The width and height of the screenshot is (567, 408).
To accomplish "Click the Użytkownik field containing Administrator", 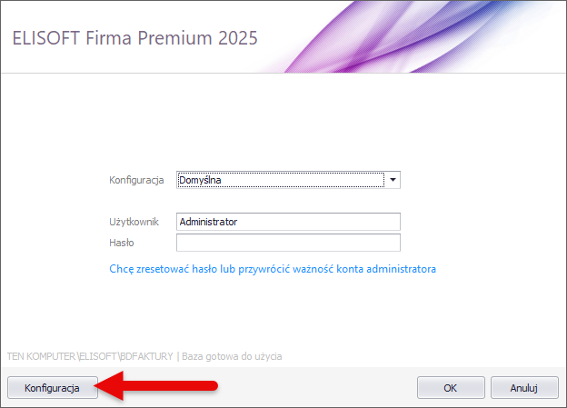I will pos(288,222).
